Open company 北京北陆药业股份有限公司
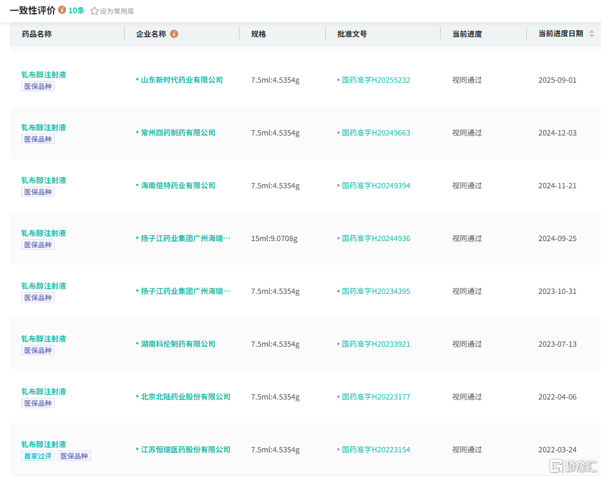 [186, 397]
